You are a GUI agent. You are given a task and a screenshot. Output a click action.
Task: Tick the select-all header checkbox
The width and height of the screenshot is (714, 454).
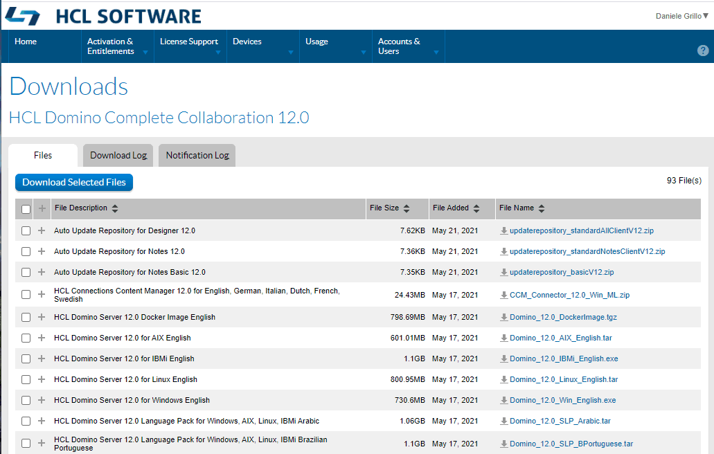tap(26, 209)
